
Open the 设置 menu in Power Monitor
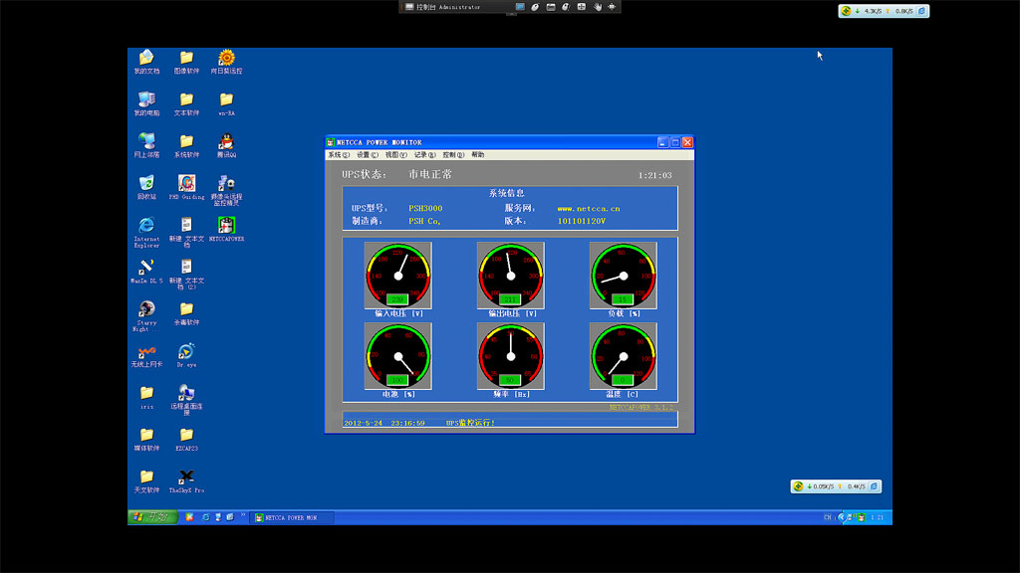(367, 155)
